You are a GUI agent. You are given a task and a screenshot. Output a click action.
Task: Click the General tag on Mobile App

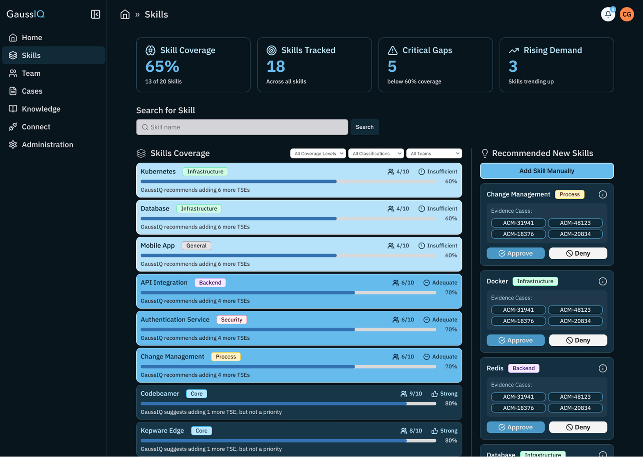[x=196, y=246]
